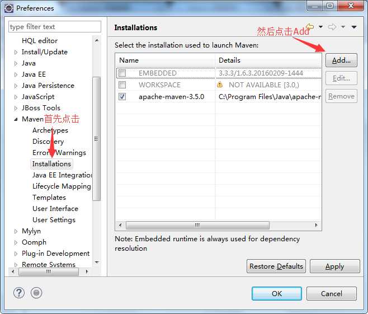Click the tree scrollbar up arrow
This screenshot has height=314, width=368.
(x=96, y=40)
